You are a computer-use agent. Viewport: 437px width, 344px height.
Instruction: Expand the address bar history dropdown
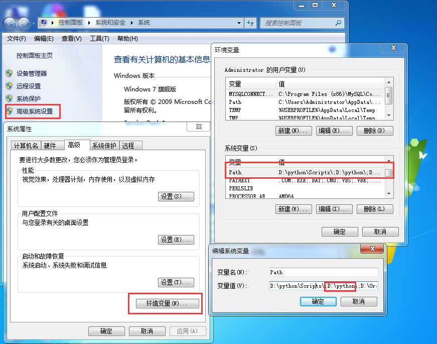pyautogui.click(x=239, y=23)
